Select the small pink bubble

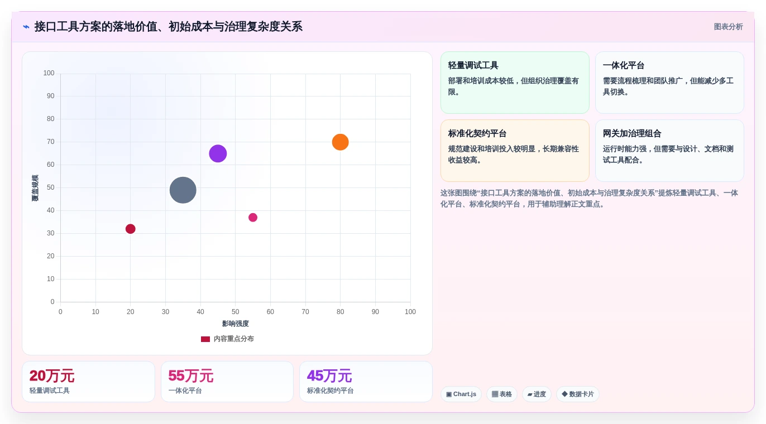point(253,218)
